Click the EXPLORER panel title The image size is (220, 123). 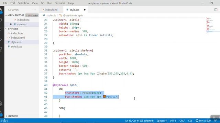13,10
